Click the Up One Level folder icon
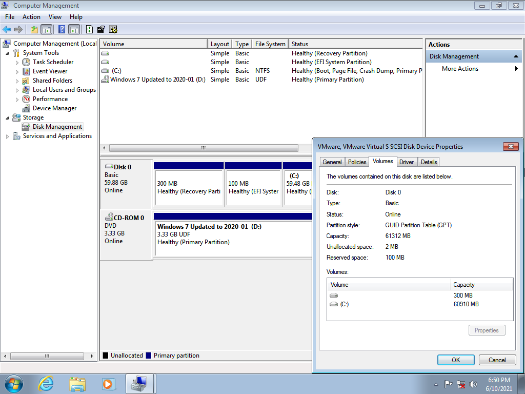 [34, 29]
